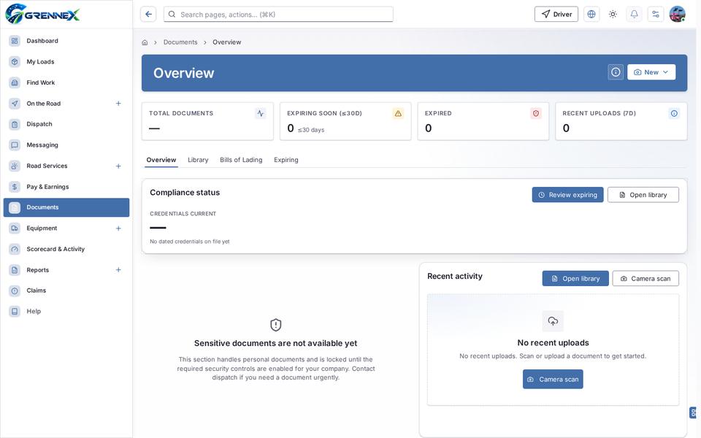Open the Driver role switcher
Image resolution: width=701 pixels, height=438 pixels.
556,15
